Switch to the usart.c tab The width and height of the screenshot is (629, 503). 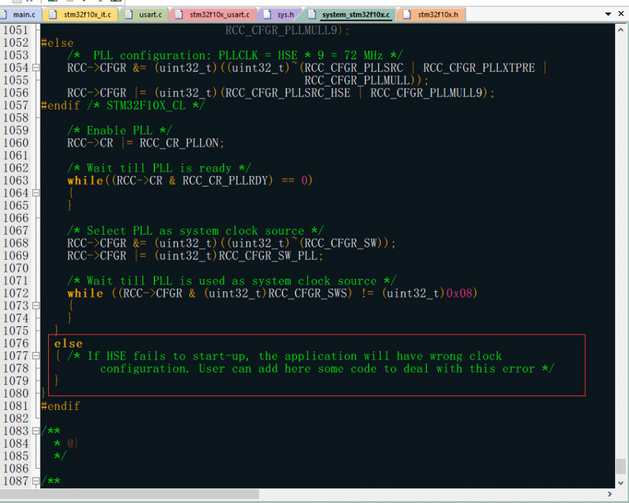pos(144,15)
